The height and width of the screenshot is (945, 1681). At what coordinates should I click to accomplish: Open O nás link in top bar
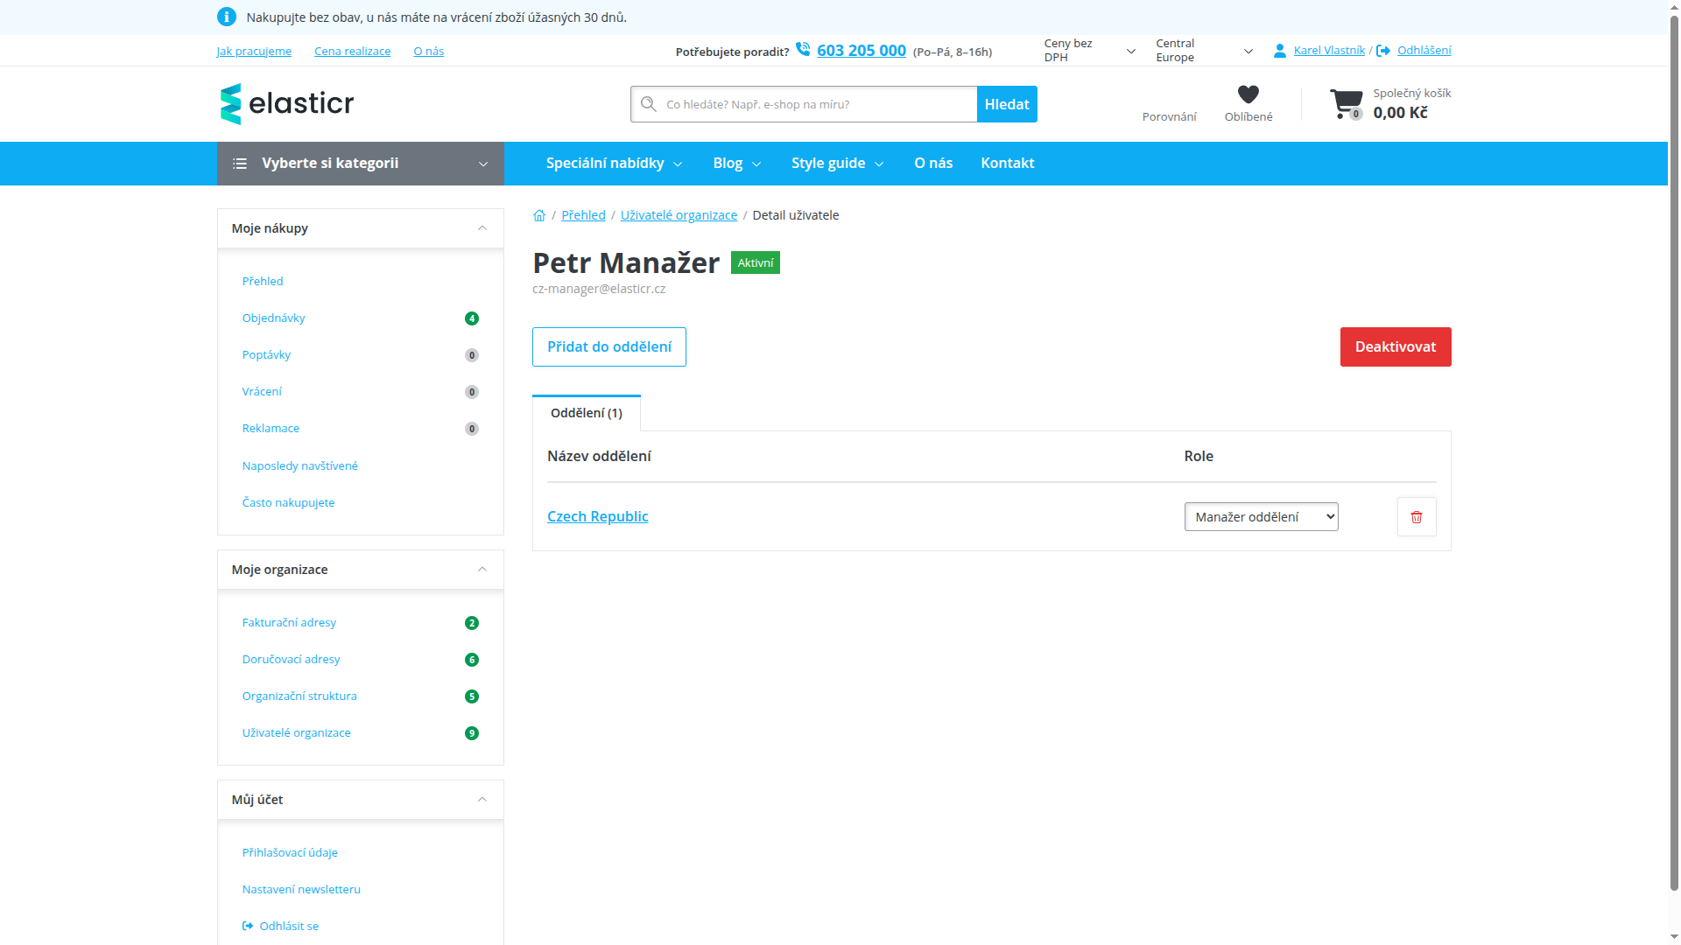click(x=429, y=52)
